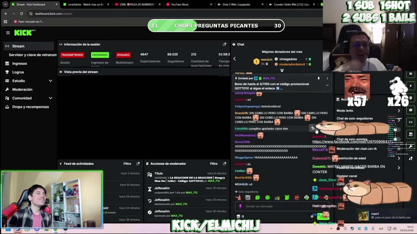Image resolution: width=417 pixels, height=234 pixels.
Task: Expand the Comunidad sidebar section
Action: [50, 98]
